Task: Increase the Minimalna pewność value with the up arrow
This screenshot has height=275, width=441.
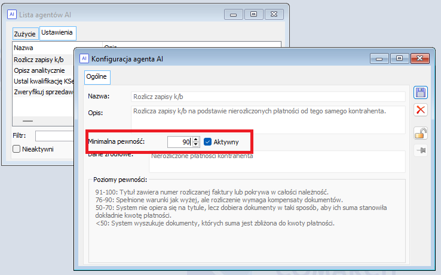Action: pyautogui.click(x=196, y=139)
